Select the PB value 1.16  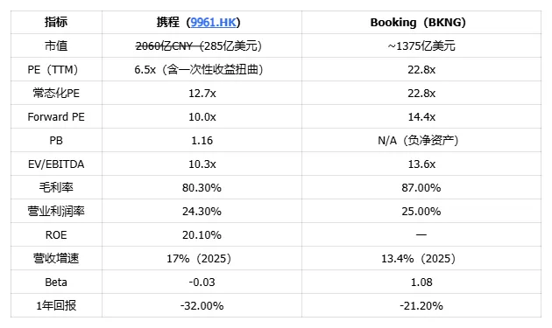tap(202, 141)
